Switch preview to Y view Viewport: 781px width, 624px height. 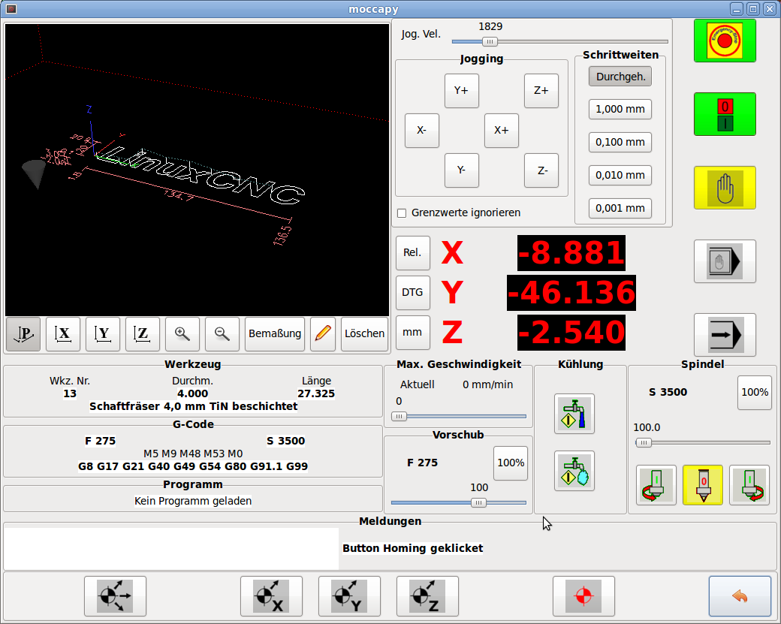coord(103,333)
